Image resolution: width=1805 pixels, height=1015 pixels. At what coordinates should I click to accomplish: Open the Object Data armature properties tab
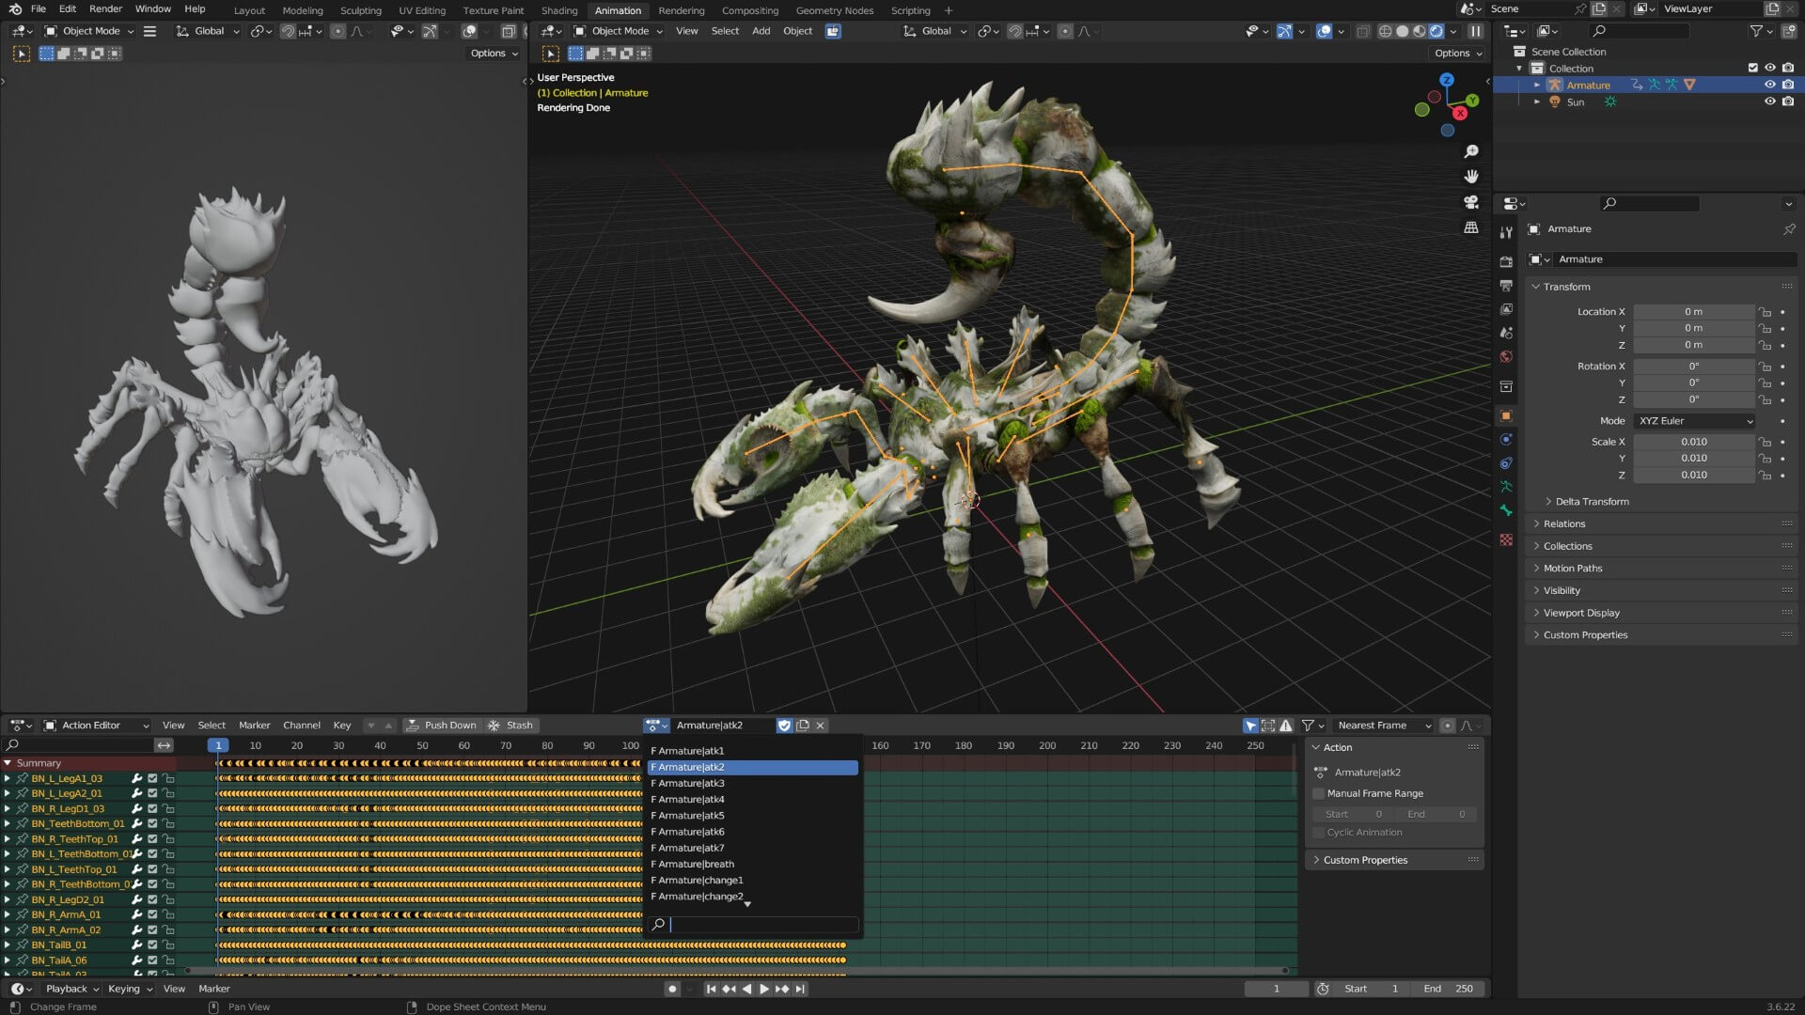tap(1506, 487)
